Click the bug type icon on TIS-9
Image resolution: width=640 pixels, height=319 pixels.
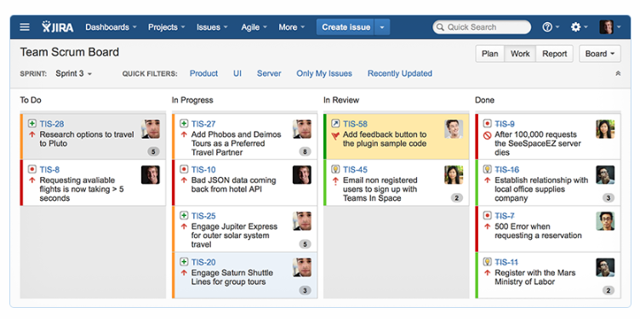pos(488,123)
